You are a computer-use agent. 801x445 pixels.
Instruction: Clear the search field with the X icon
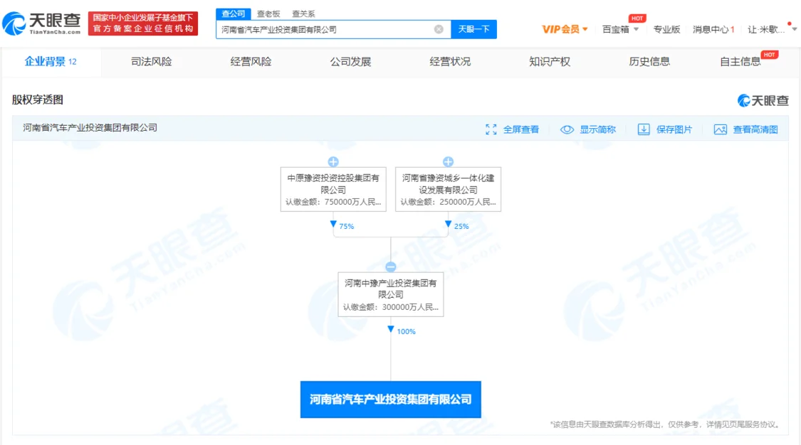pyautogui.click(x=439, y=30)
